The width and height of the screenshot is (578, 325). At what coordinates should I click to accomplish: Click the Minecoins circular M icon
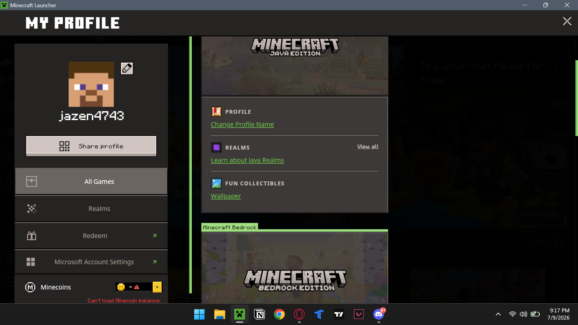(x=30, y=287)
